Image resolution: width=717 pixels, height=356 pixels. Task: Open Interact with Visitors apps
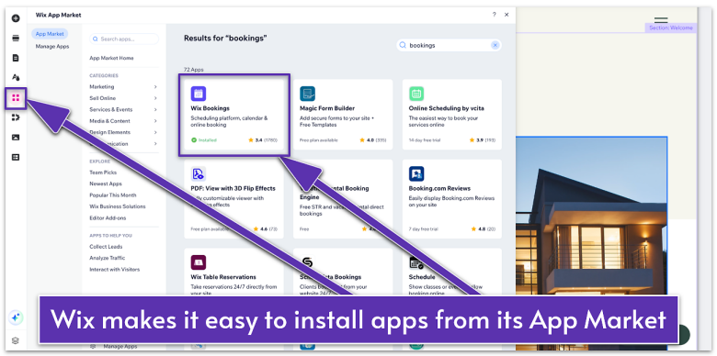[114, 269]
